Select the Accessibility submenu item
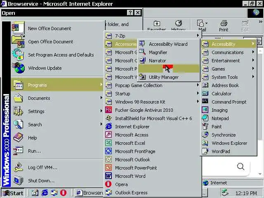 [x=229, y=44]
